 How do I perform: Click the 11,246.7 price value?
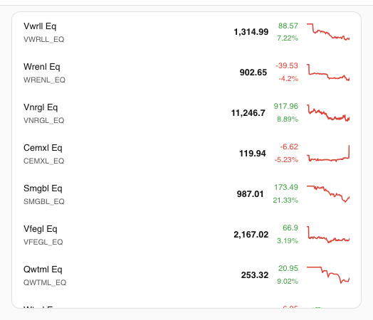point(248,113)
